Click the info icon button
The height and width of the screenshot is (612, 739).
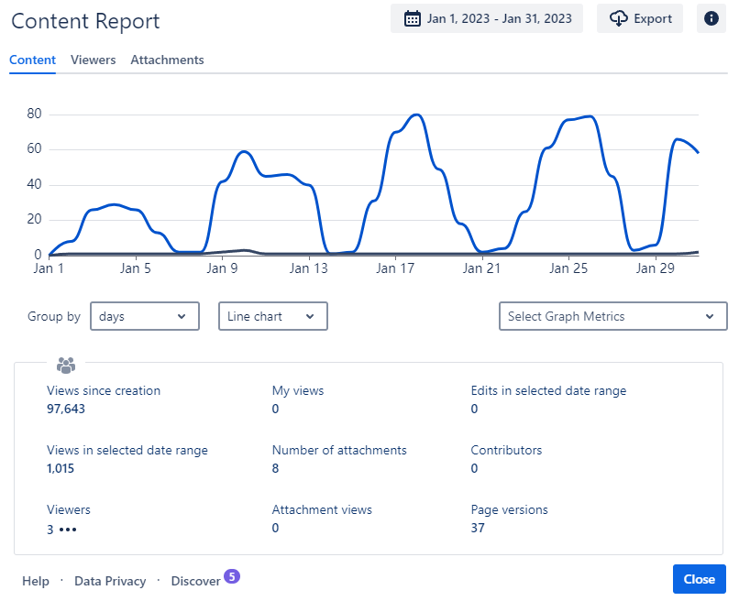coord(711,18)
